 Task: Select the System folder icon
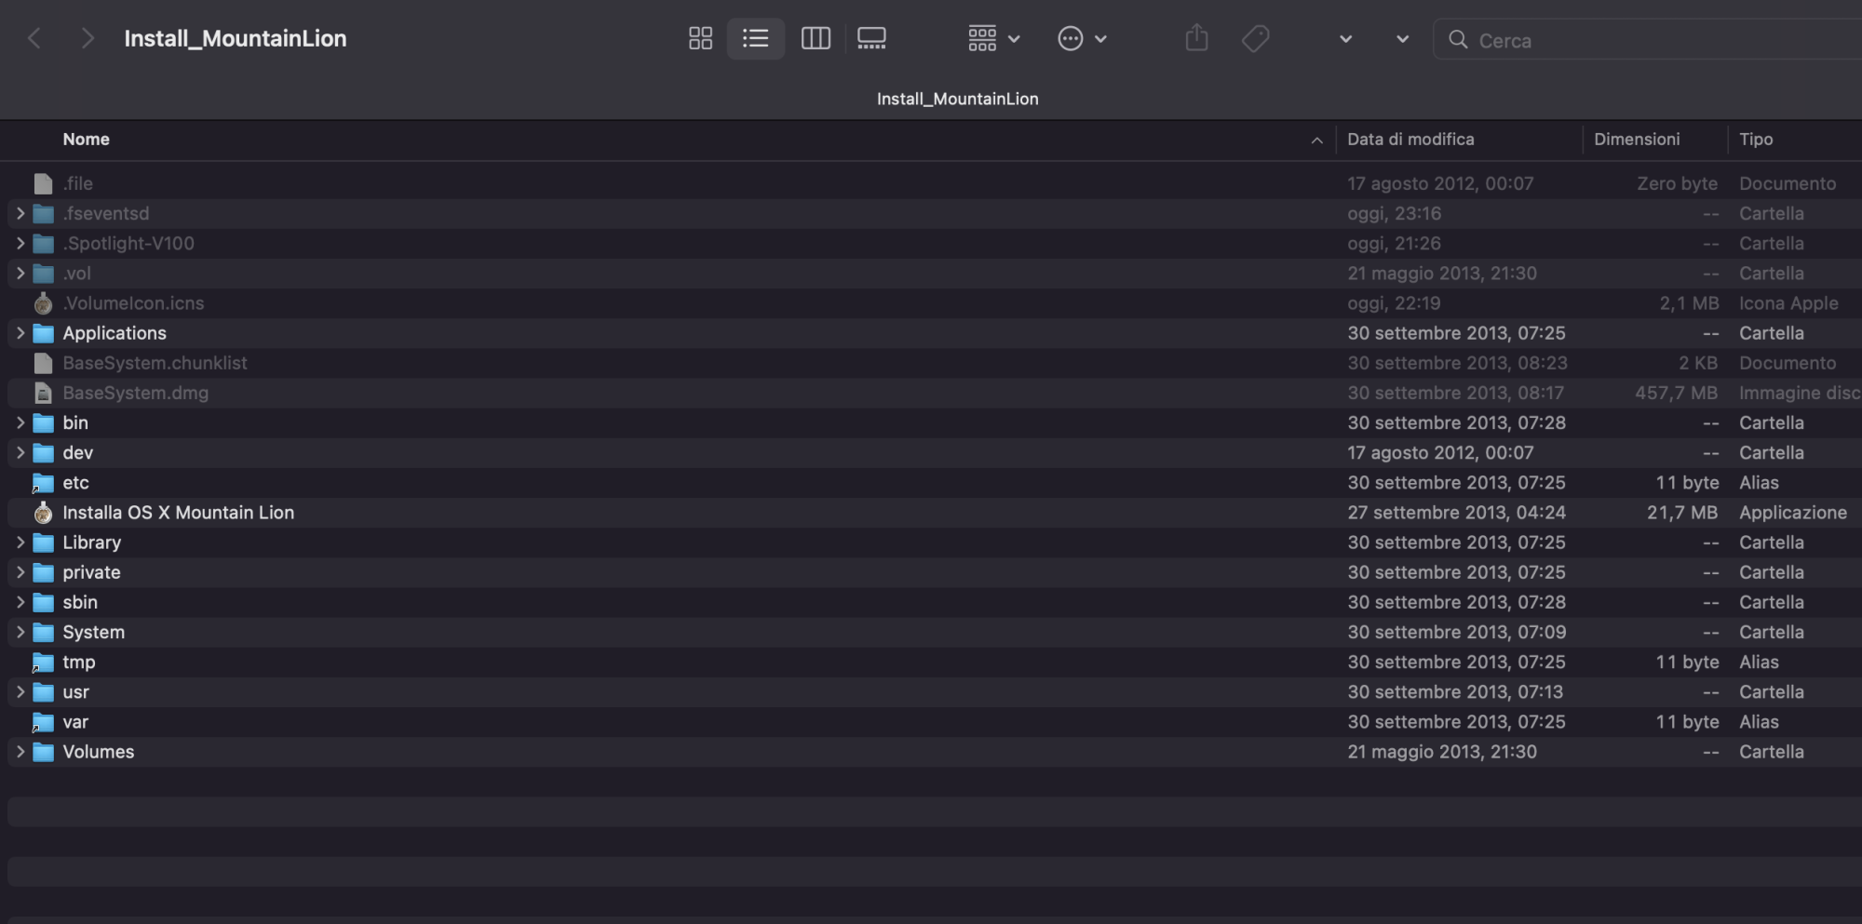point(43,633)
